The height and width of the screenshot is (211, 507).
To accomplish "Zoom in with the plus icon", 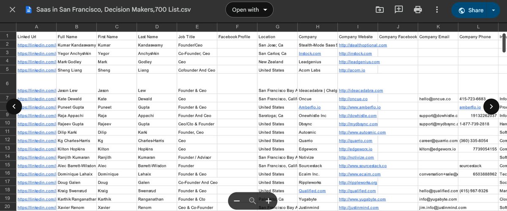I will 268,201.
